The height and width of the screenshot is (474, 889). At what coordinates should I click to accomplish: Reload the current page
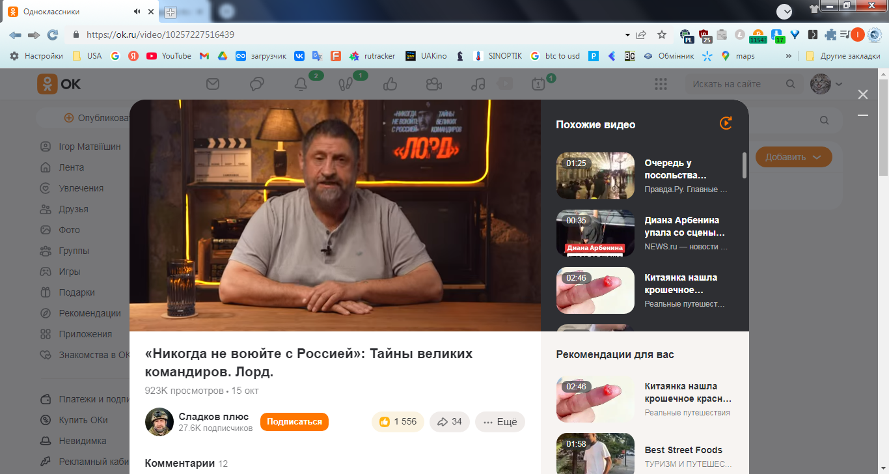(53, 35)
